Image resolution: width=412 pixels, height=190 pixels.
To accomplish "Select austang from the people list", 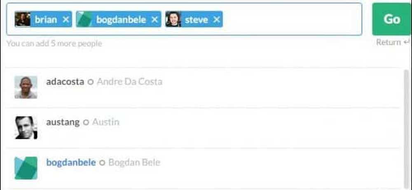I will 63,122.
